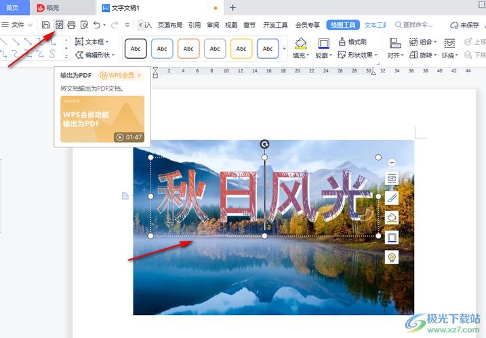Open the 章节 ribbon tab
Screen dimensions: 486x338
point(249,25)
